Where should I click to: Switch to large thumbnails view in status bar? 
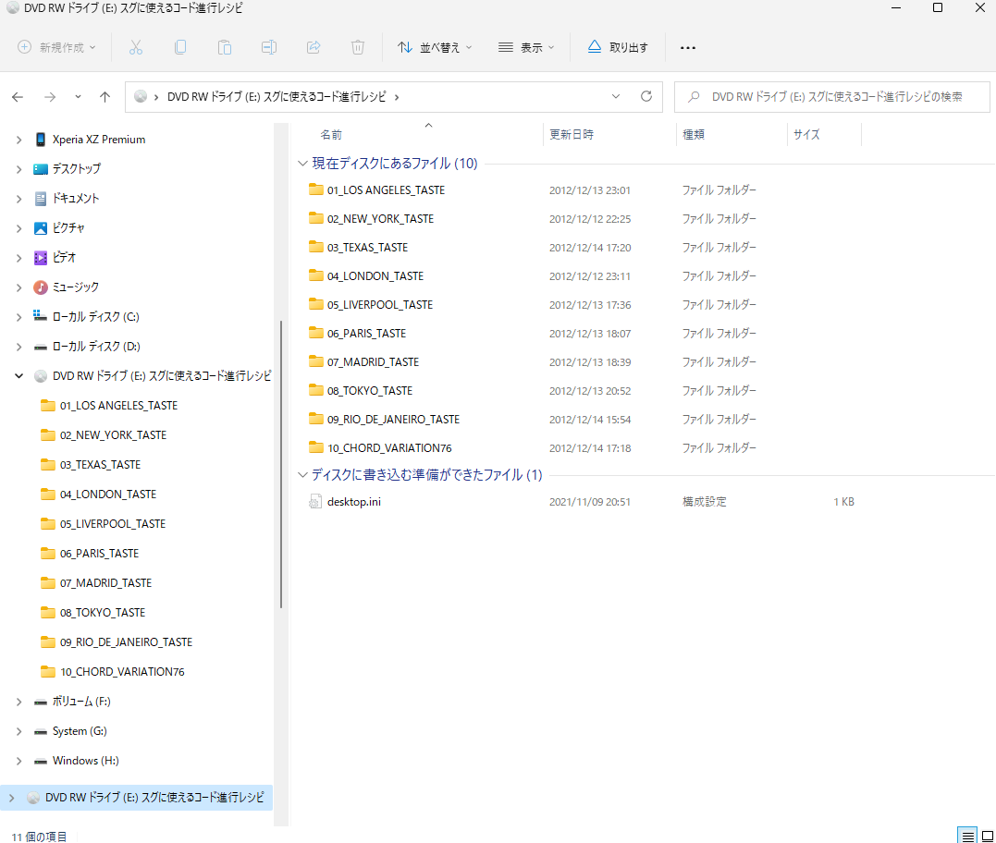986,836
